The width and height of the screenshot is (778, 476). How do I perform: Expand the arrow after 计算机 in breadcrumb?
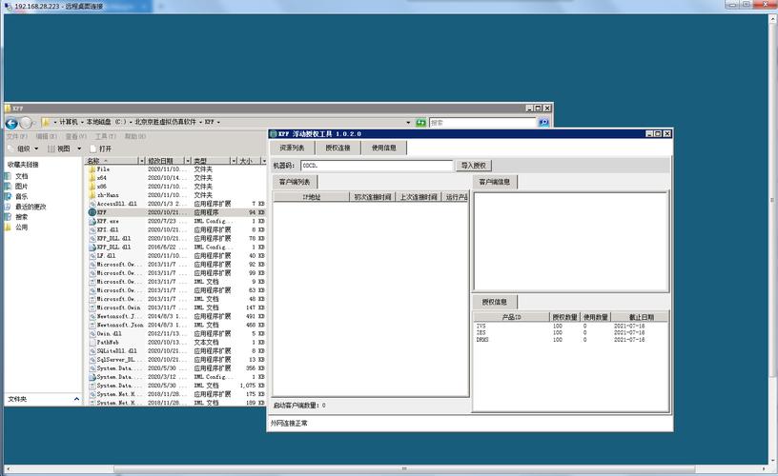point(82,122)
